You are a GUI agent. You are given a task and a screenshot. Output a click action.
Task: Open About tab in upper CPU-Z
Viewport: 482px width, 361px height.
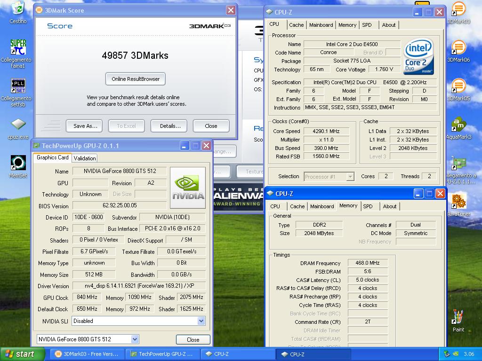click(388, 25)
